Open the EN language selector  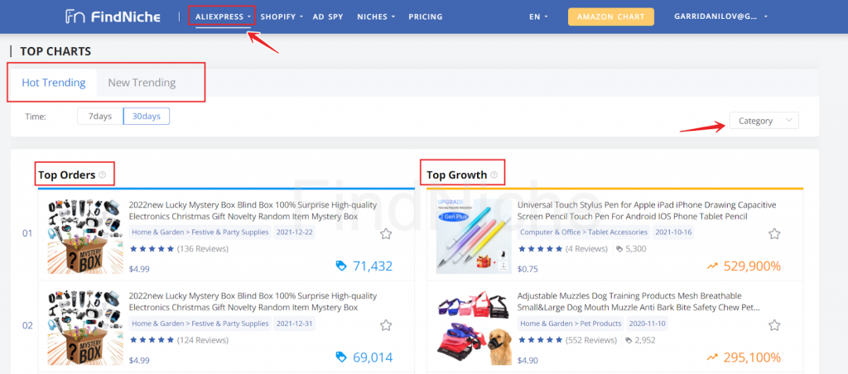click(538, 17)
